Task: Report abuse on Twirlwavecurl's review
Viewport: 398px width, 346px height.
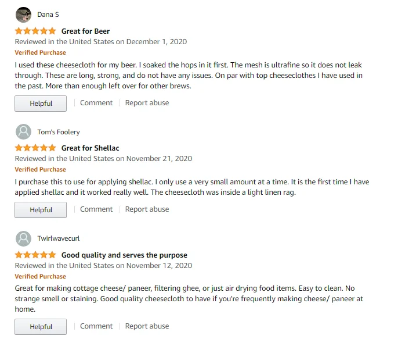Action: tap(147, 326)
